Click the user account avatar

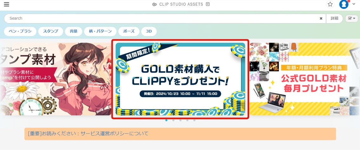pyautogui.click(x=344, y=4)
